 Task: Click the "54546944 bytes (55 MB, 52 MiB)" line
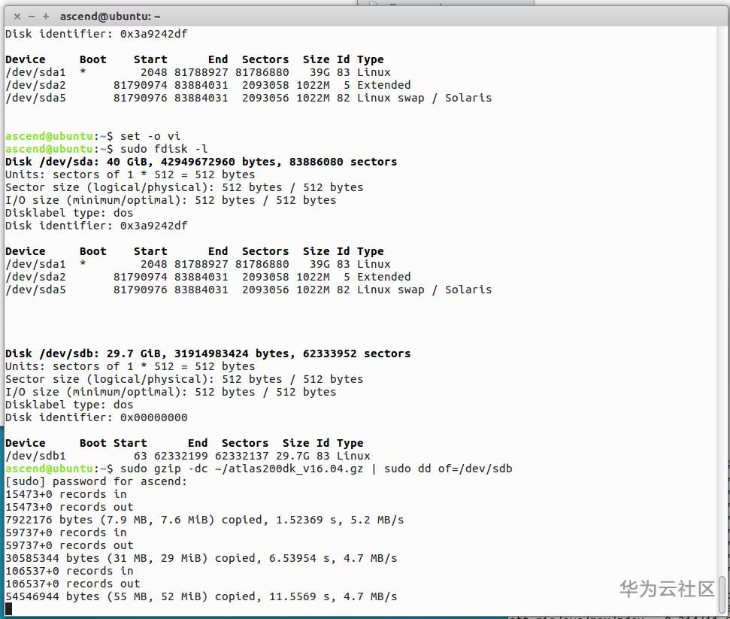(201, 596)
